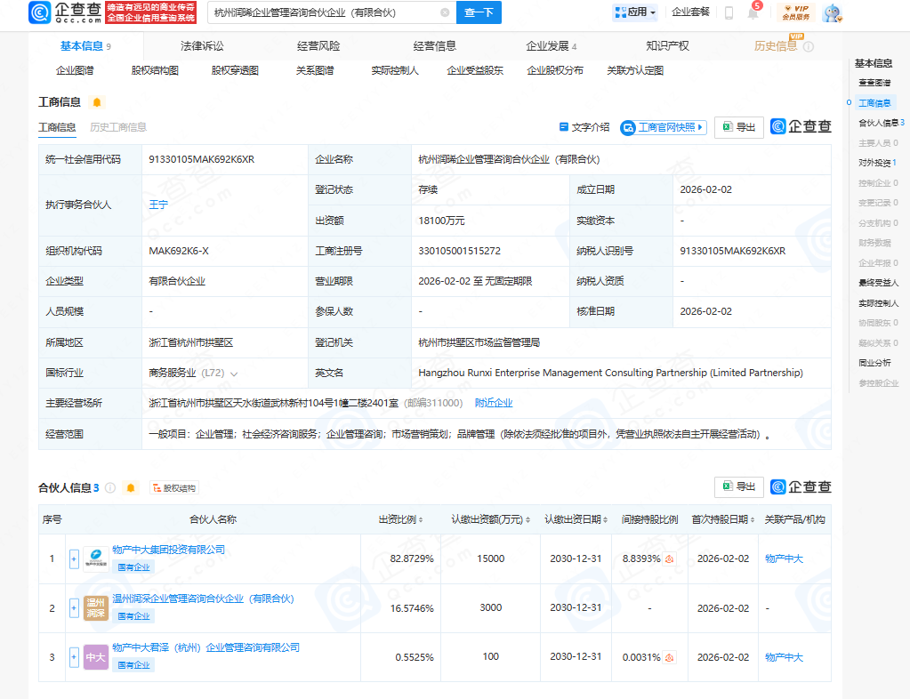
Task: Click the 文字介绍 icon above 工商信息 table
Action: click(x=563, y=127)
